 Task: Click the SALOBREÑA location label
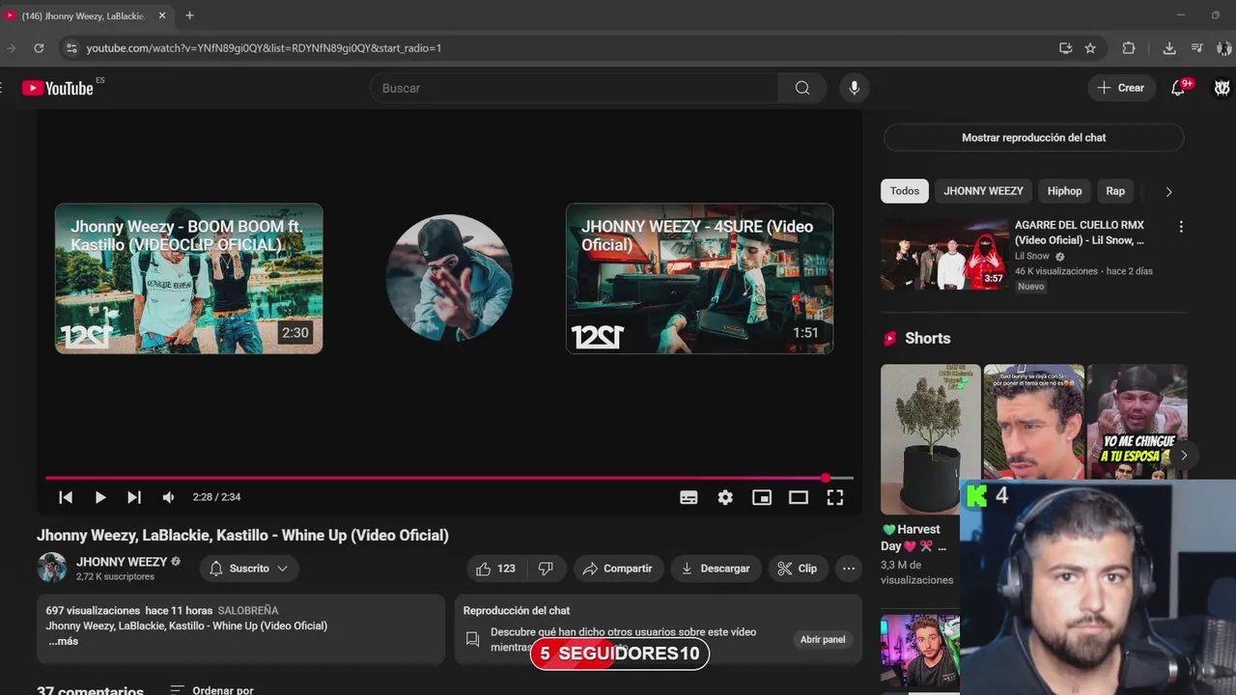[x=248, y=611]
